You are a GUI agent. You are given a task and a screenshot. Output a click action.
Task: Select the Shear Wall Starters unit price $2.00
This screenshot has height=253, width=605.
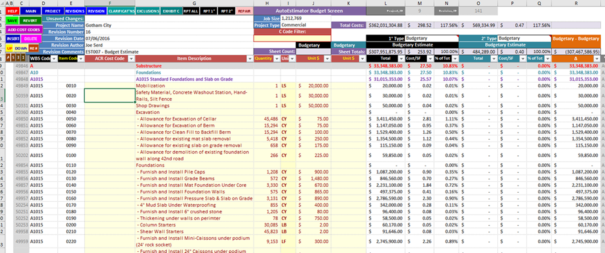click(313, 231)
